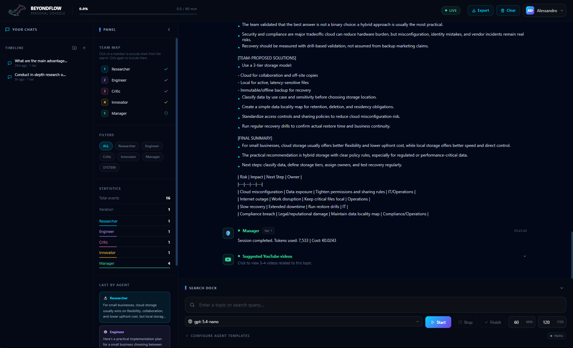This screenshot has height=348, width=573.
Task: Click the Critic number 3 badge
Action: 105,91
